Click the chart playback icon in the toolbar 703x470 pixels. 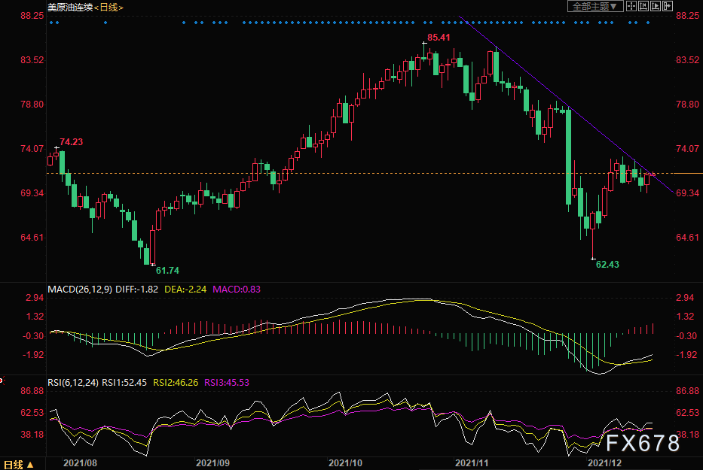(x=656, y=6)
